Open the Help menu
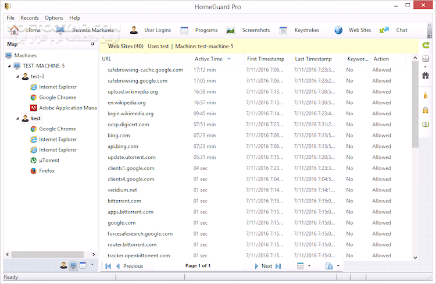The width and height of the screenshot is (436, 284). 75,18
